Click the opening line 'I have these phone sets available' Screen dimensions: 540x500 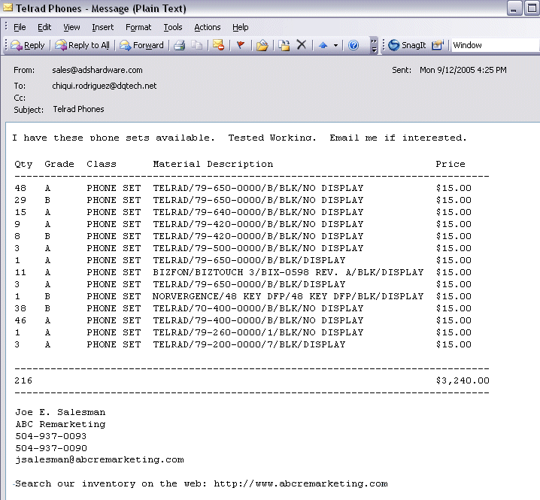pyautogui.click(x=114, y=138)
